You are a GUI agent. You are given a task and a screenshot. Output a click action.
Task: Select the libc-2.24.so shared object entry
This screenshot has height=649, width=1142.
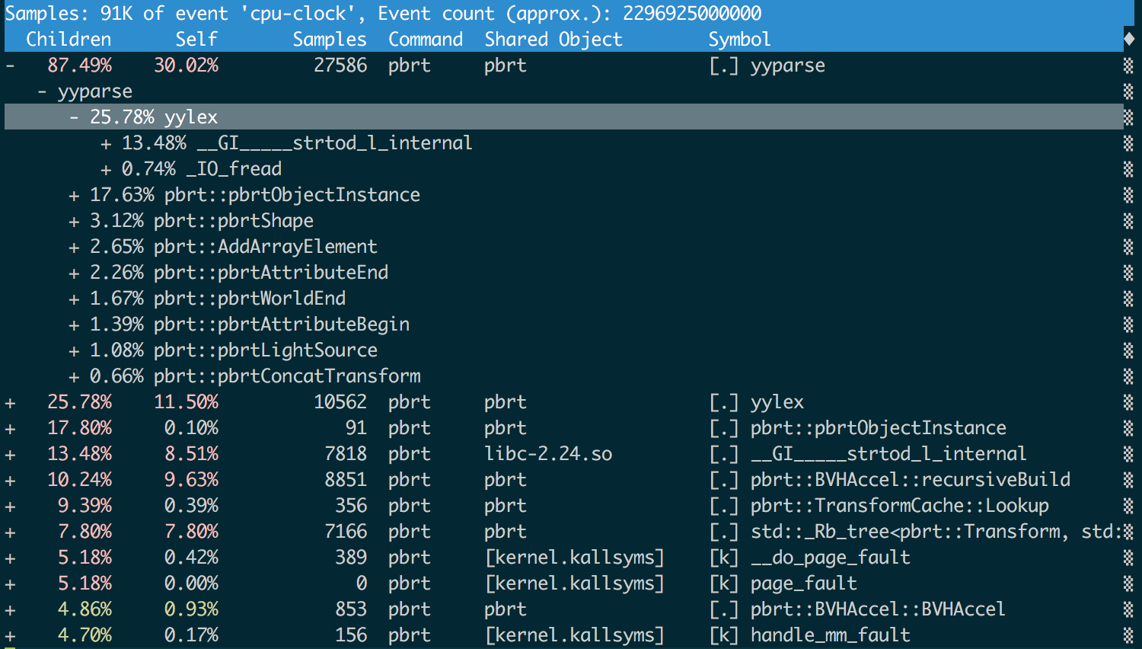coord(548,454)
